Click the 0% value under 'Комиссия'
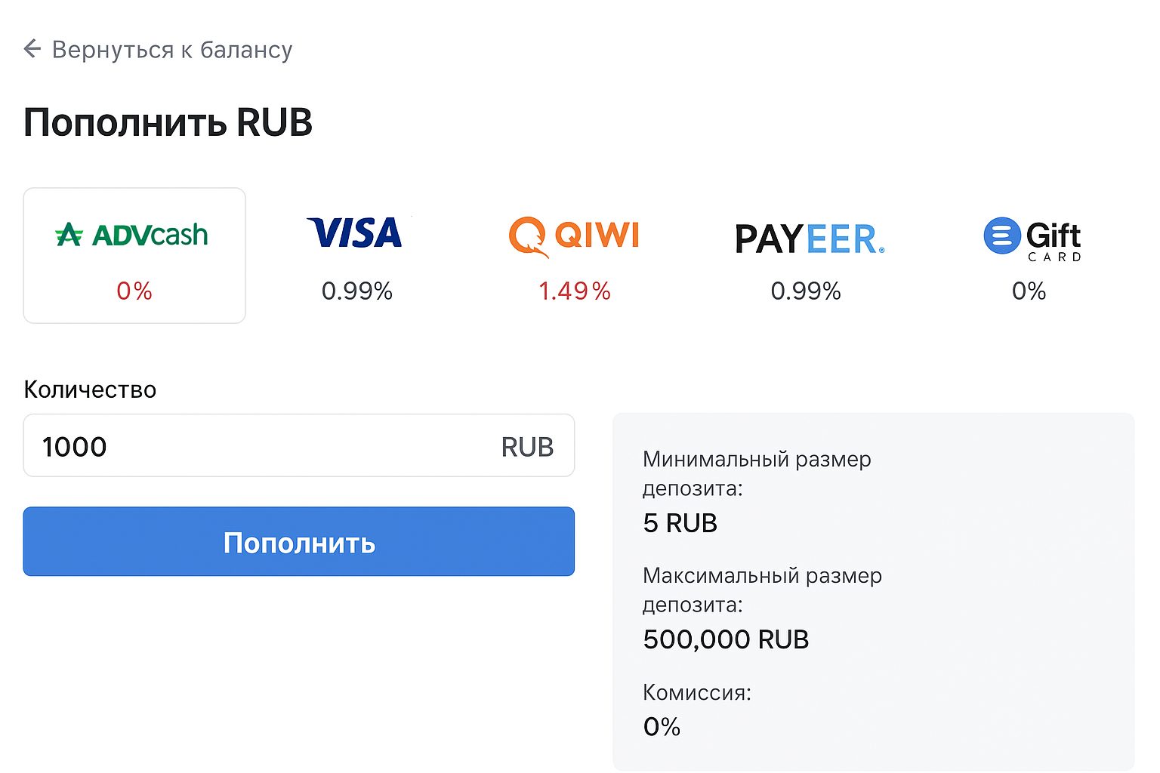The width and height of the screenshot is (1160, 773). (662, 726)
